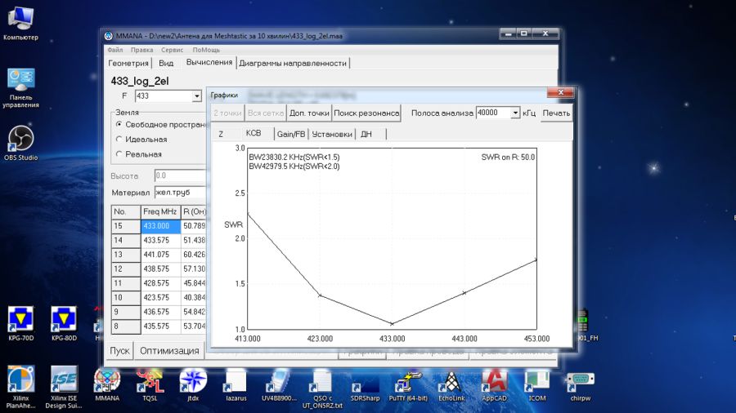Switch to the Gain/FB tab
Image resolution: width=736 pixels, height=413 pixels.
click(x=290, y=134)
